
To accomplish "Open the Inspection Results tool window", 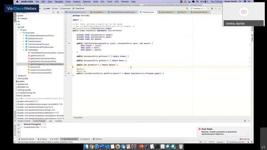I will 26,139.
